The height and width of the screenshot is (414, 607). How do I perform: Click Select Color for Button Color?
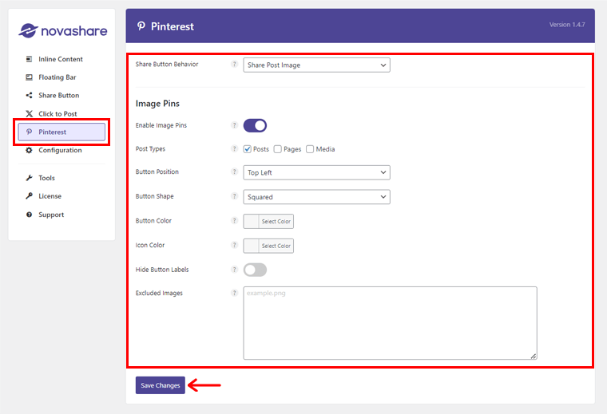[x=276, y=222]
